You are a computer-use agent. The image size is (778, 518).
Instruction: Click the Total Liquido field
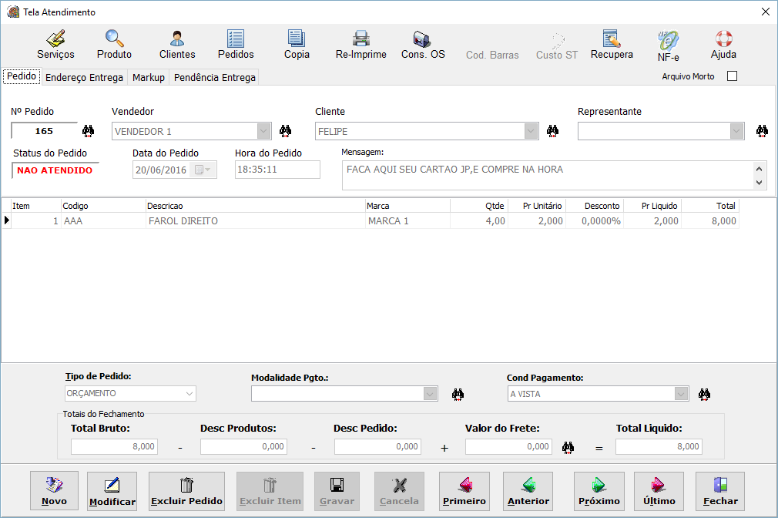click(x=659, y=446)
